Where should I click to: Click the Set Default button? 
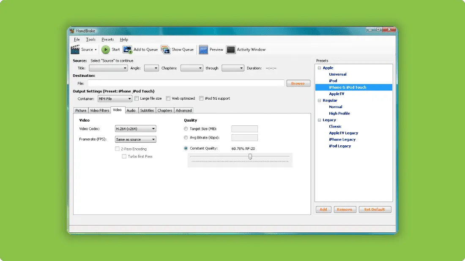pos(375,209)
